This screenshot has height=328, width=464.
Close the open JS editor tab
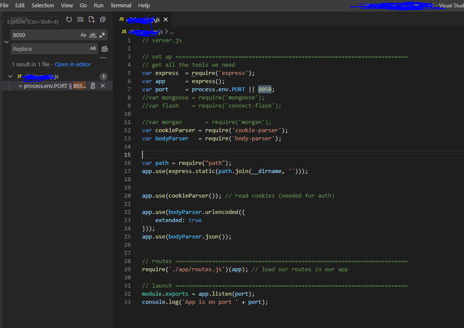point(166,19)
